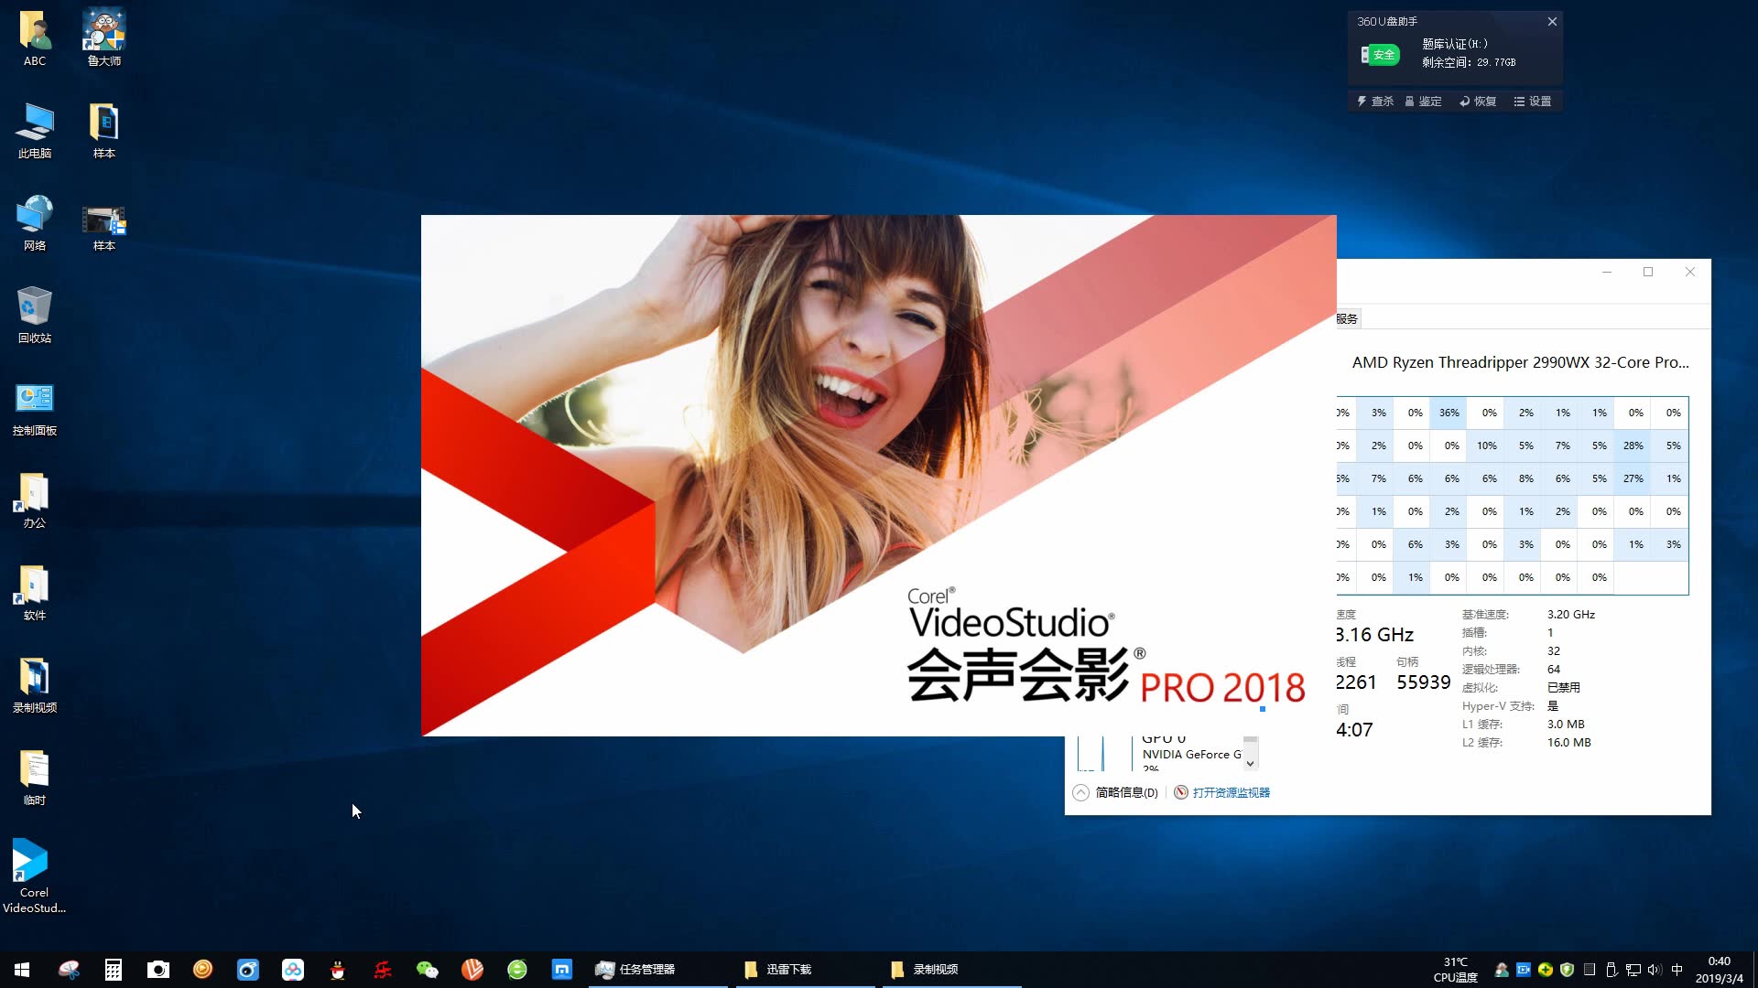Launch the Snipping Tool taskbar icon
The height and width of the screenshot is (988, 1758).
coord(69,970)
